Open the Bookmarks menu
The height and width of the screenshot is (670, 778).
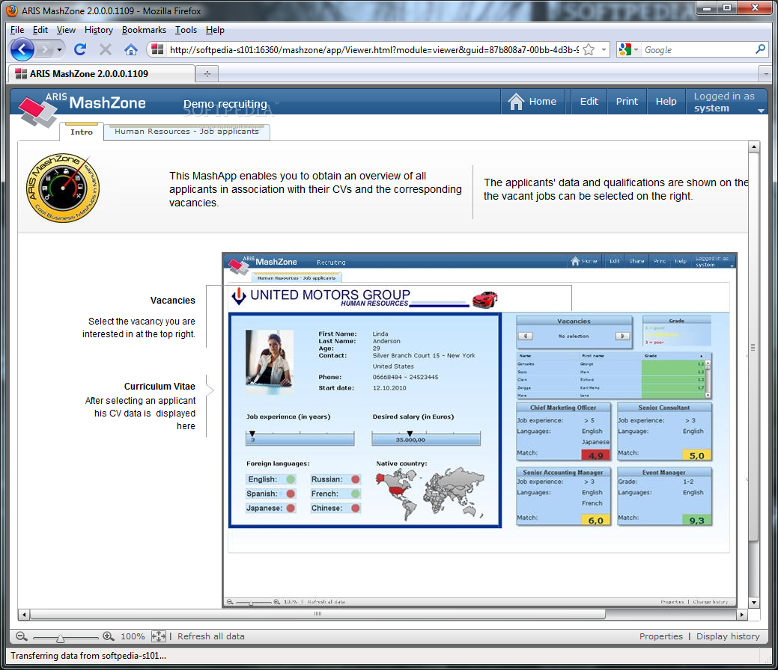point(144,30)
